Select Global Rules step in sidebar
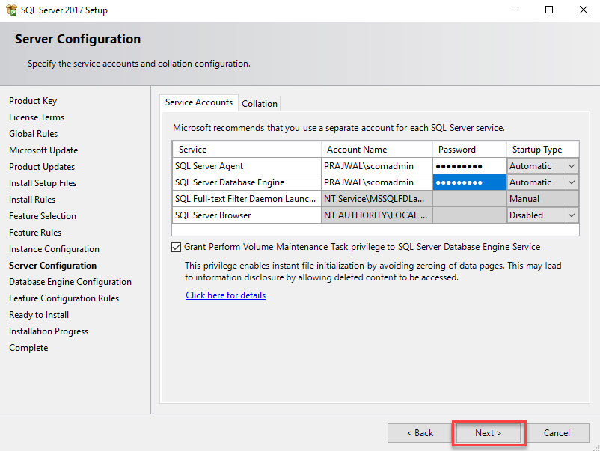The height and width of the screenshot is (451, 600). (33, 134)
